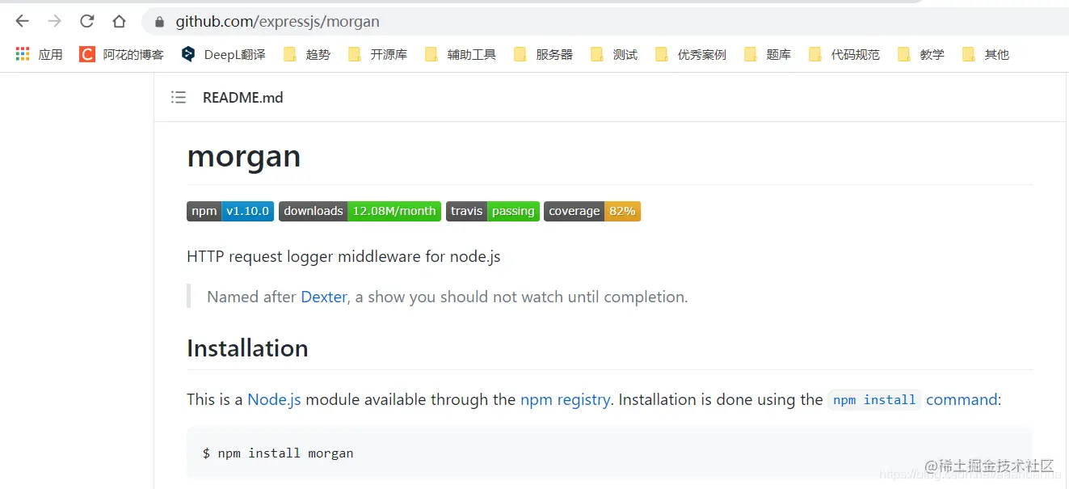Follow the npm registry link
Viewport: 1069px width, 489px height.
click(x=566, y=399)
